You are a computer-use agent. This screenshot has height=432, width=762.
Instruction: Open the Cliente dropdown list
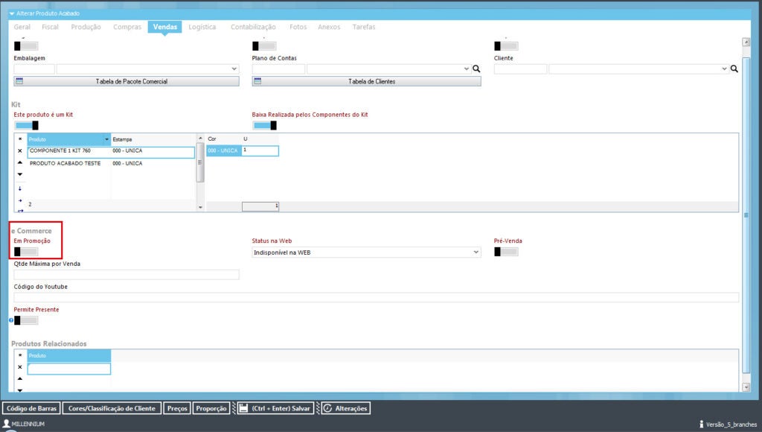(724, 69)
